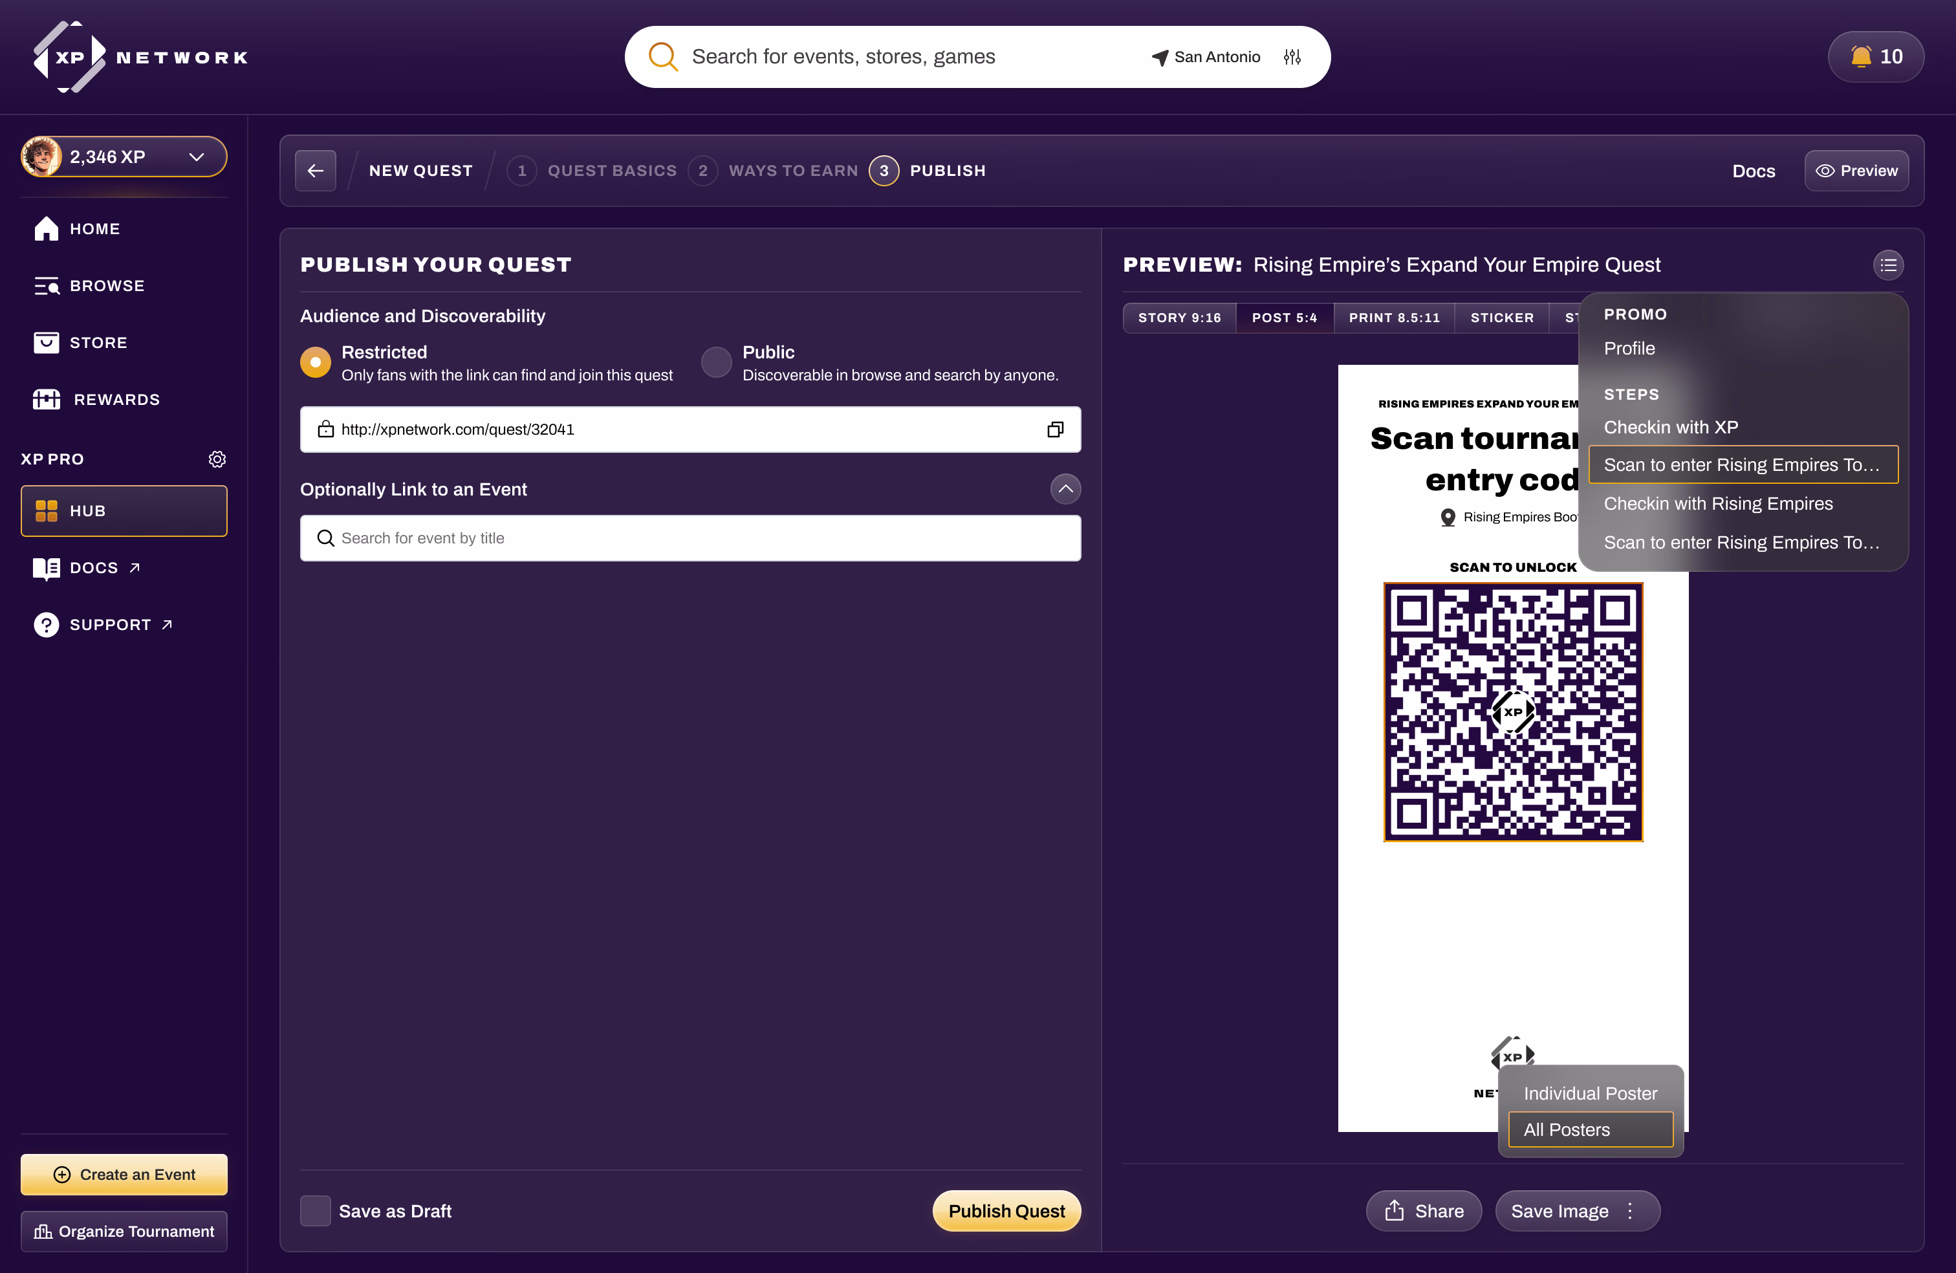This screenshot has height=1273, width=1956.
Task: Open the preview list menu icon
Action: (1888, 265)
